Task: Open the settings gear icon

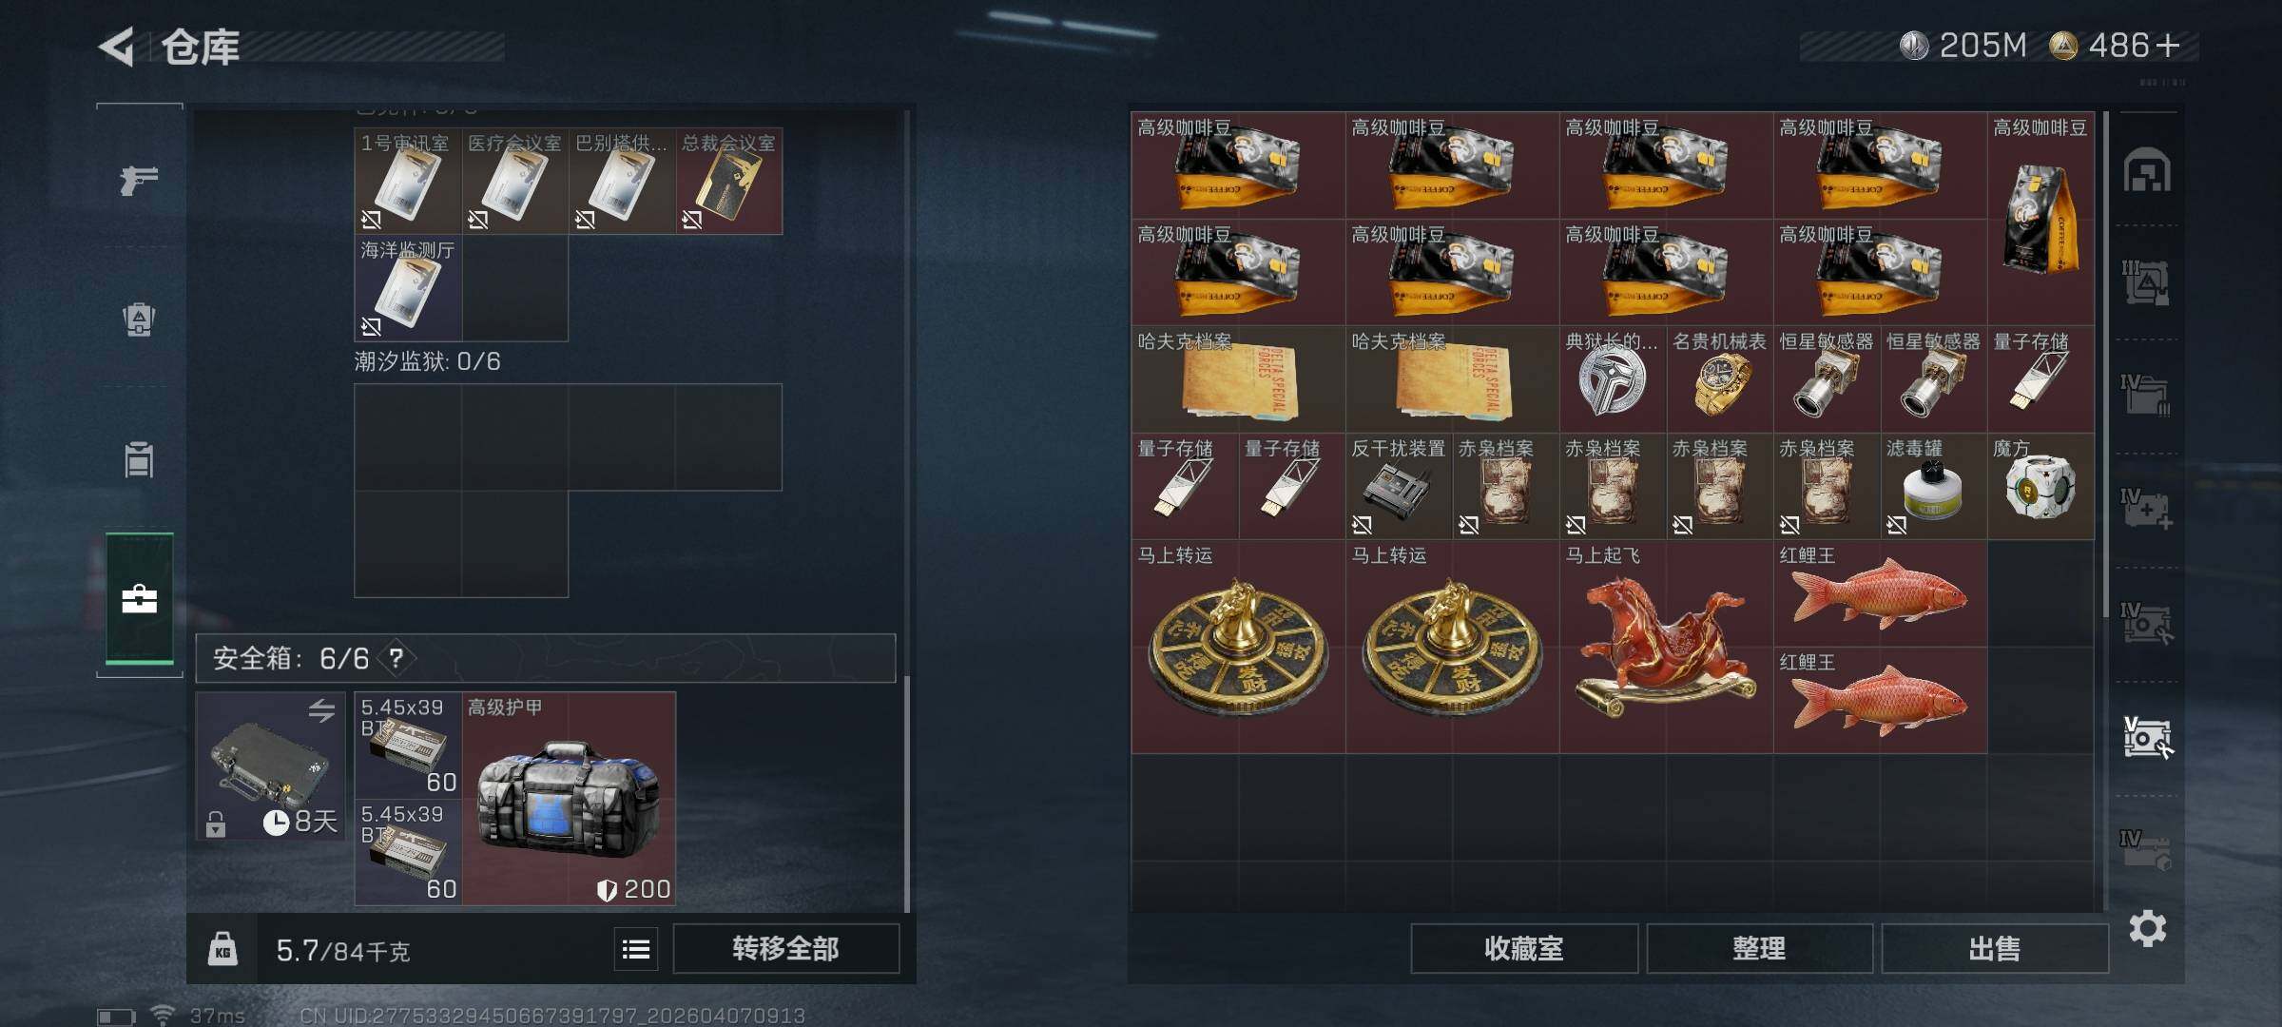Action: point(2147,928)
